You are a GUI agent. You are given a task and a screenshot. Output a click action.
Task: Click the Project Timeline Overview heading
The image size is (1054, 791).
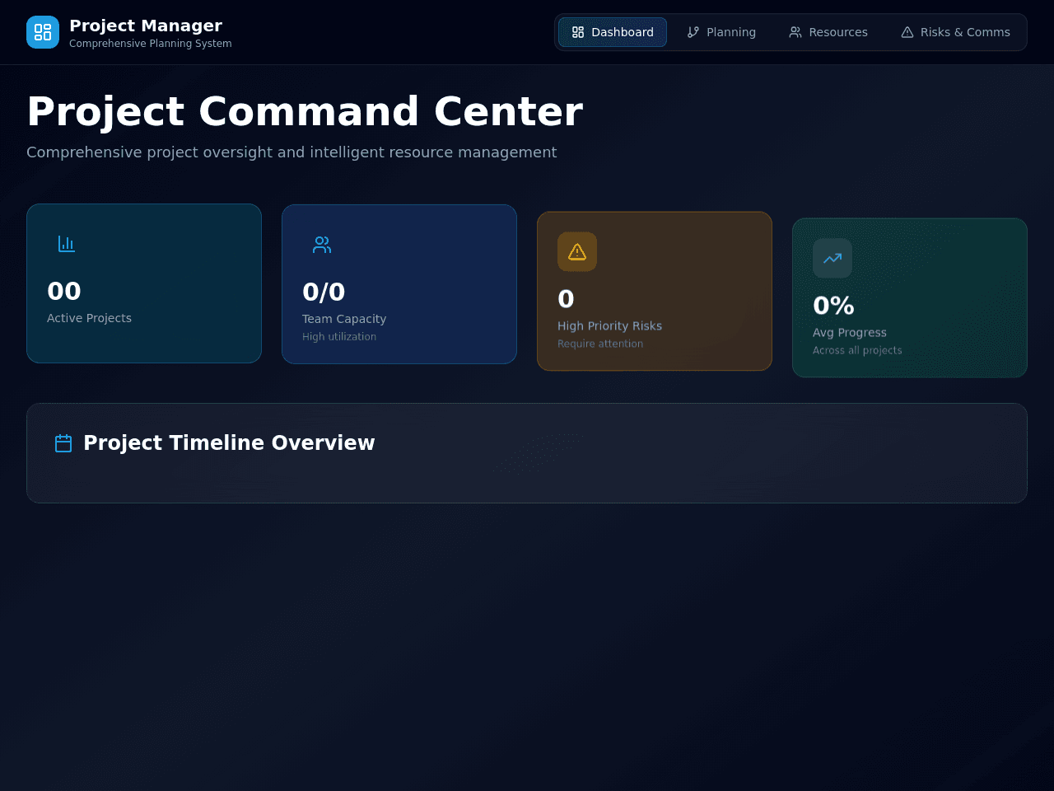pyautogui.click(x=229, y=442)
